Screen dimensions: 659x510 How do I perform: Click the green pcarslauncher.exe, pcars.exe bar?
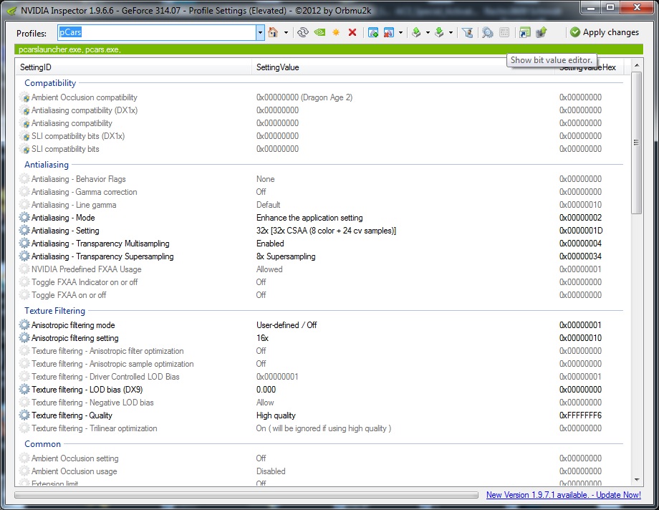[x=329, y=49]
